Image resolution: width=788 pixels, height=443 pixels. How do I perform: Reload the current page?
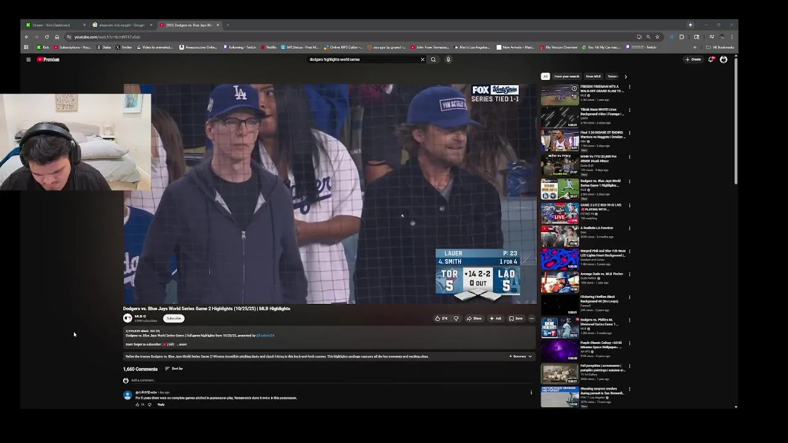point(47,37)
